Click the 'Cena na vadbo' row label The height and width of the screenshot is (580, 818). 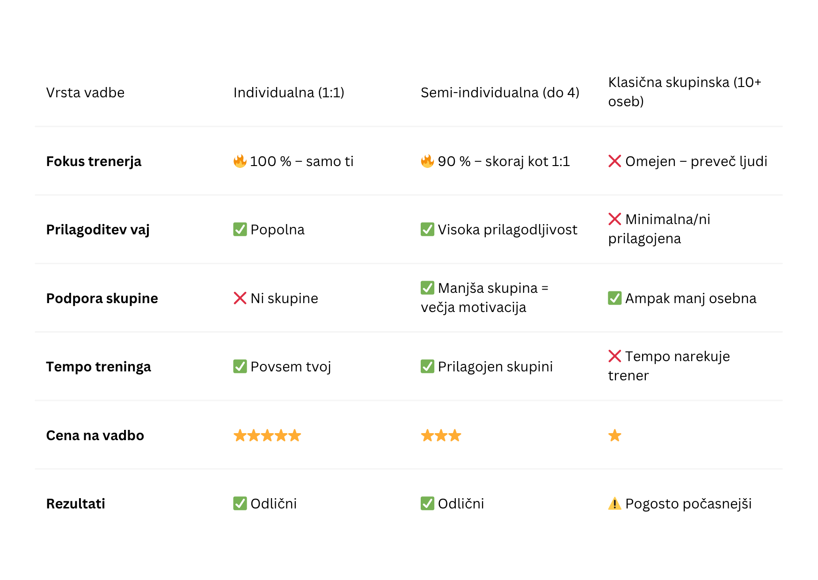tap(95, 435)
